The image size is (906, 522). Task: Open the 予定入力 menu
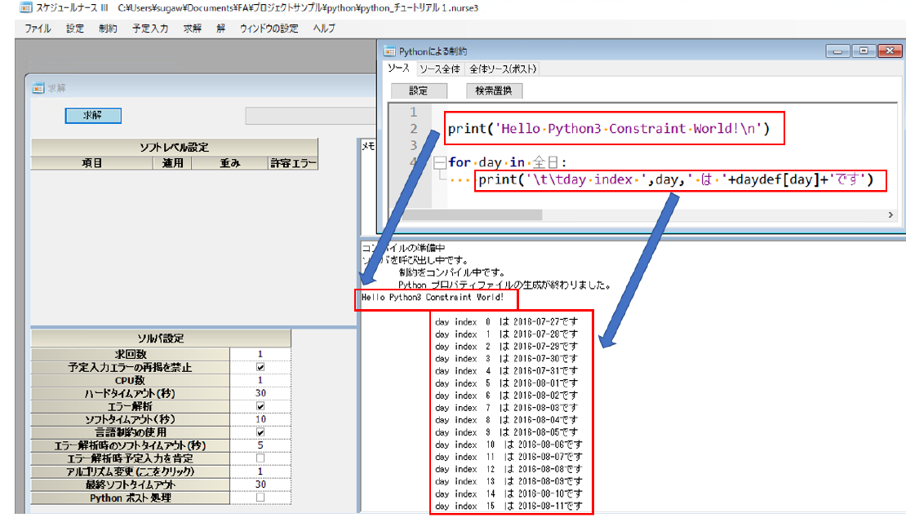(x=149, y=29)
